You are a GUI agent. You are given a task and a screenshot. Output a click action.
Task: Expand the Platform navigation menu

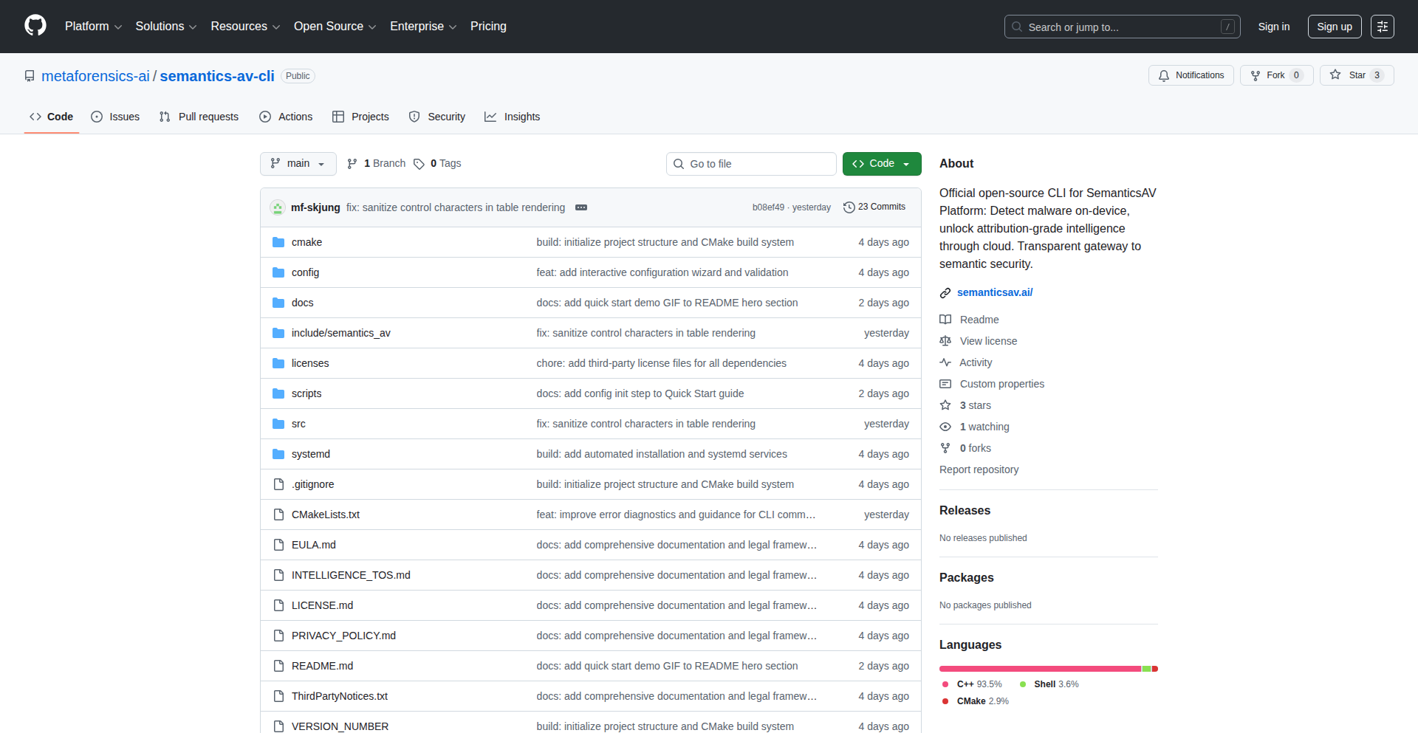(x=93, y=27)
